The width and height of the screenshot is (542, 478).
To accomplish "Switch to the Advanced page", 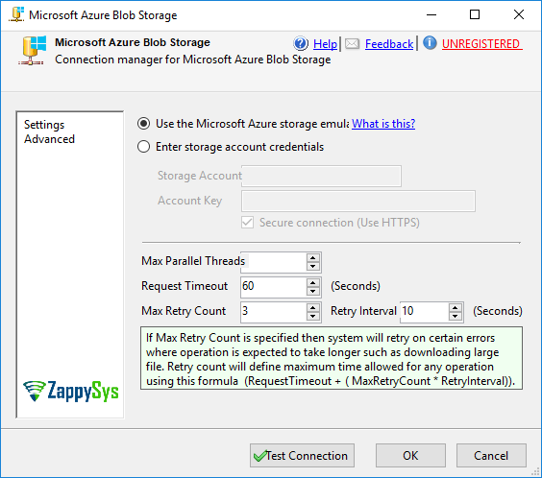I will click(x=49, y=139).
